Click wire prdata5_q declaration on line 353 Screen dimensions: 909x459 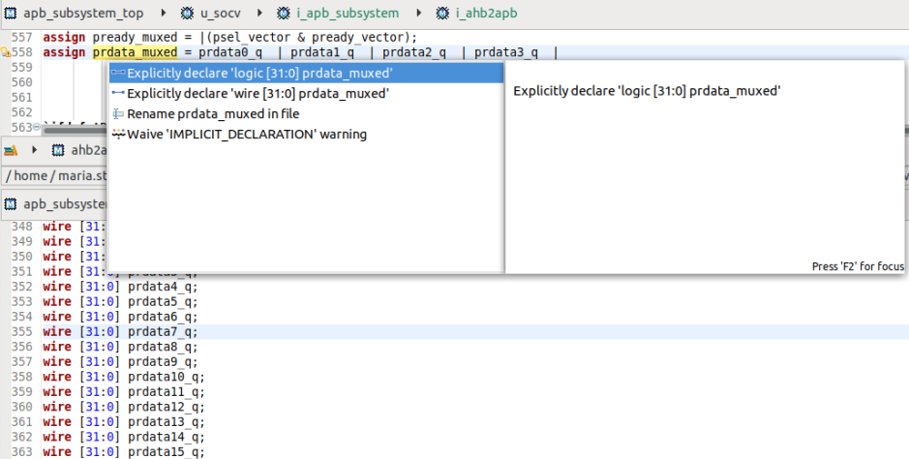click(x=120, y=302)
